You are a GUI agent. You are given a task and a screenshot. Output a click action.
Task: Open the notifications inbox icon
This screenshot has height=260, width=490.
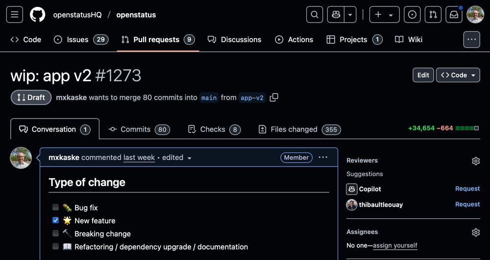point(454,15)
